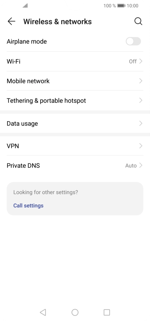Toggle Airplane mode switch
Viewport: 150px width, 321px height.
tap(133, 41)
